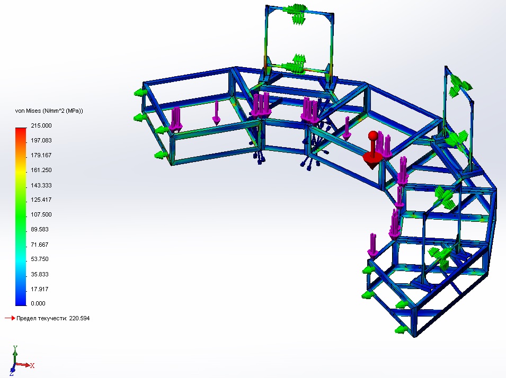Click the red yield strength arrow marker
Viewport: 506px width, 378px height.
(x=10, y=318)
